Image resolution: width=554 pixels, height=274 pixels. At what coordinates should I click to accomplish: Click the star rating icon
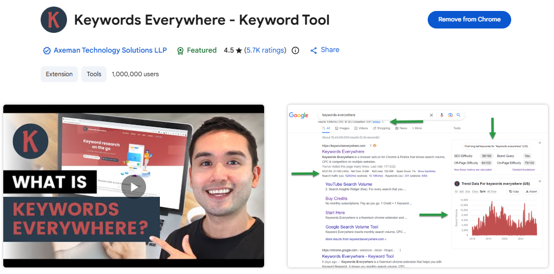click(239, 50)
